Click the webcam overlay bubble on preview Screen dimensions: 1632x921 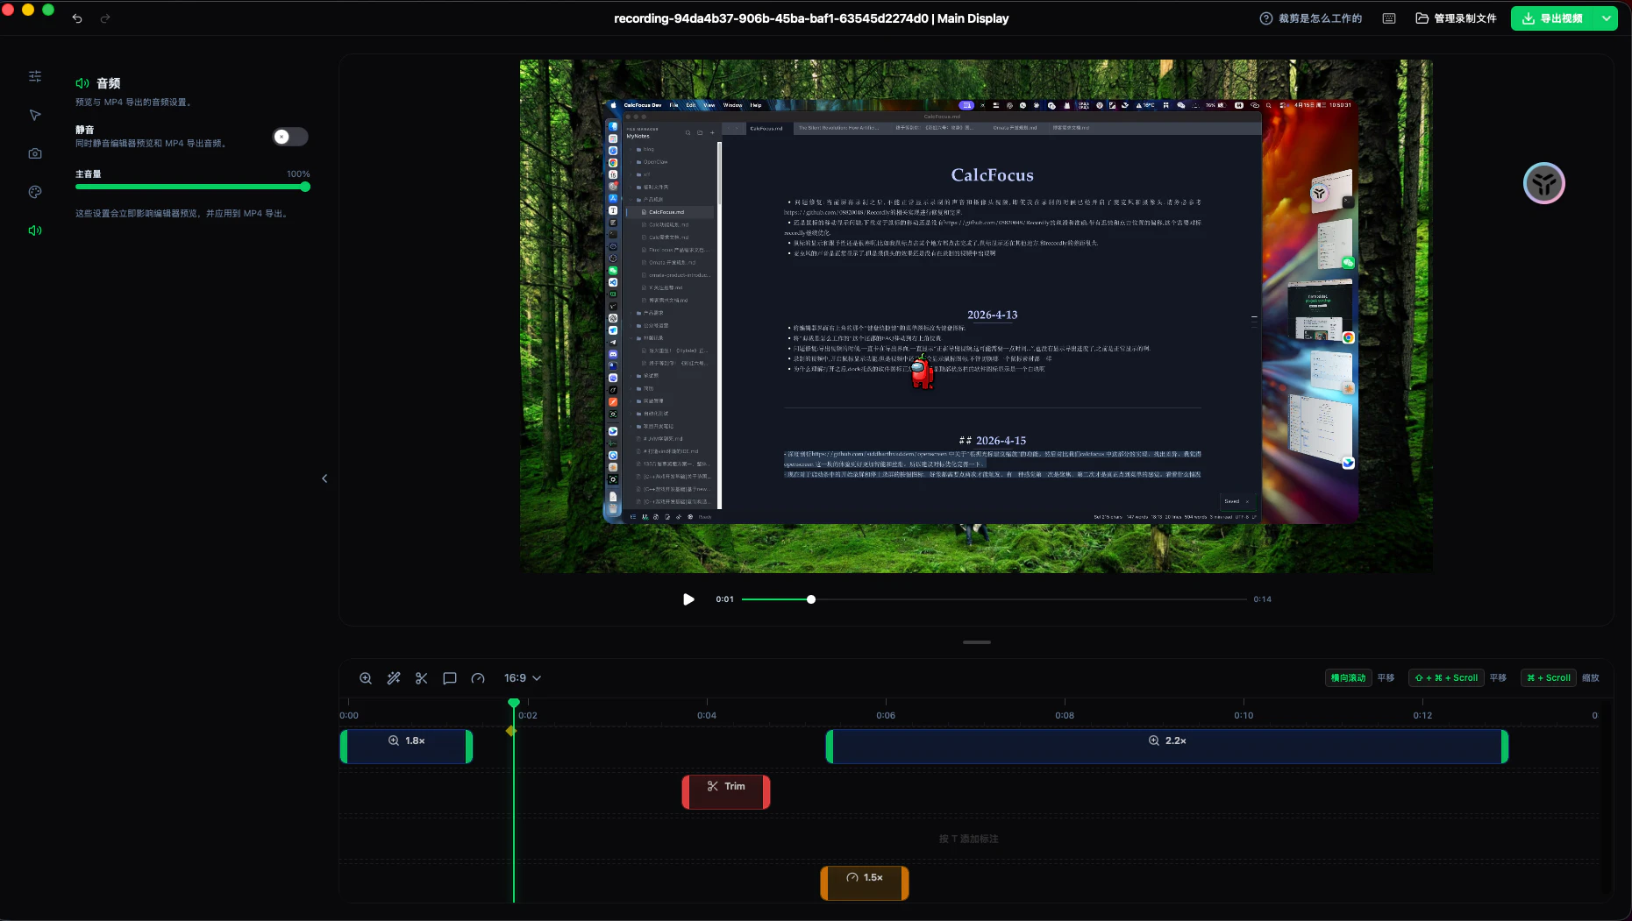[x=1543, y=183]
